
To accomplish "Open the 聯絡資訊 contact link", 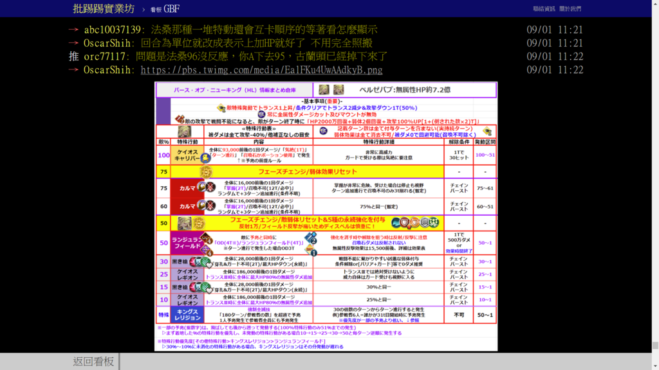I will tap(544, 8).
